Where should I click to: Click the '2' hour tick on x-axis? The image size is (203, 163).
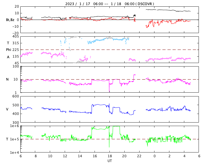(169, 156)
